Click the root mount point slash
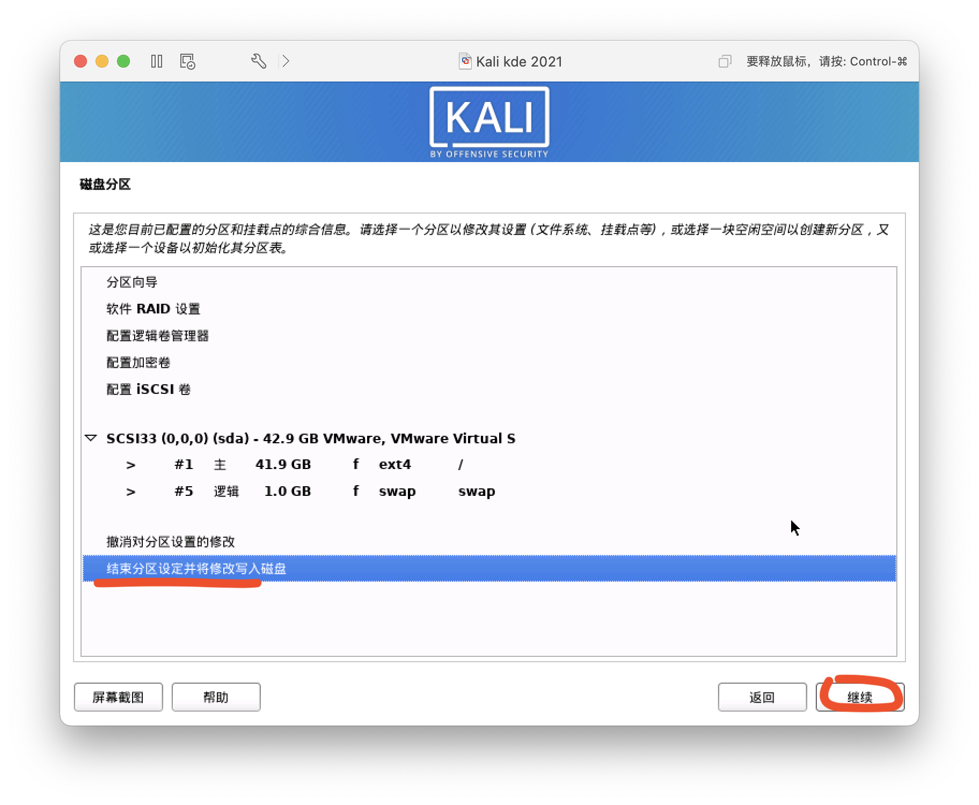This screenshot has height=805, width=979. 461,465
